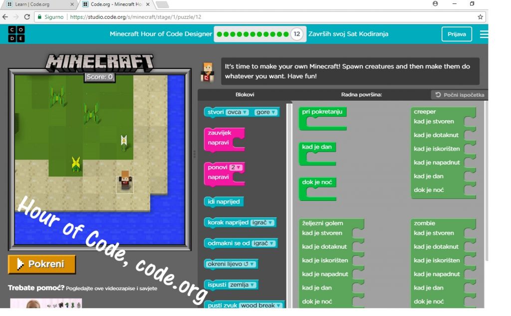This screenshot has height=316, width=511.
Task: Click the Prijava sign-in button
Action: click(456, 34)
